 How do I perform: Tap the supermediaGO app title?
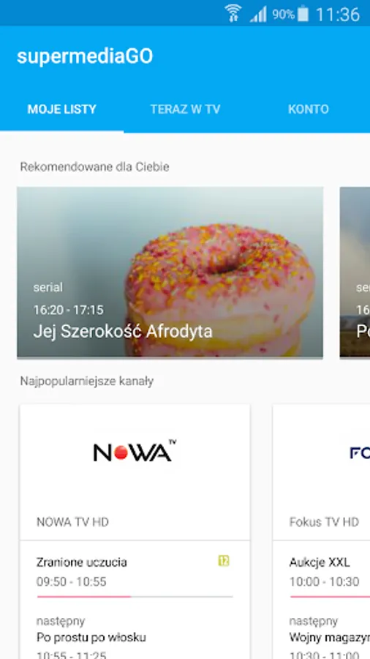85,56
